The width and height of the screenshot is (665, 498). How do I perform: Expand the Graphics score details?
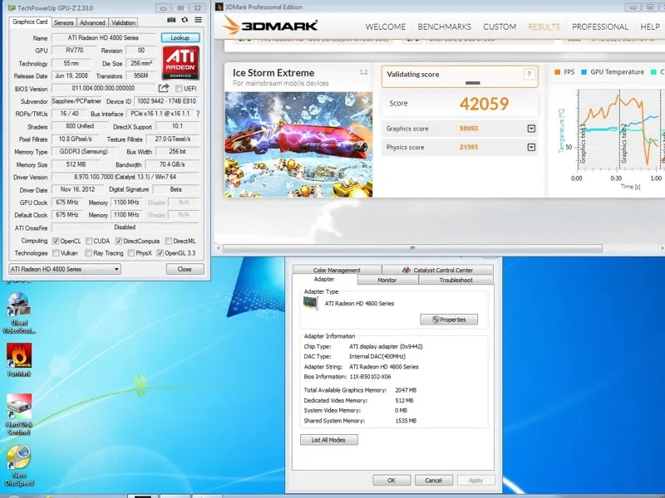pos(531,129)
